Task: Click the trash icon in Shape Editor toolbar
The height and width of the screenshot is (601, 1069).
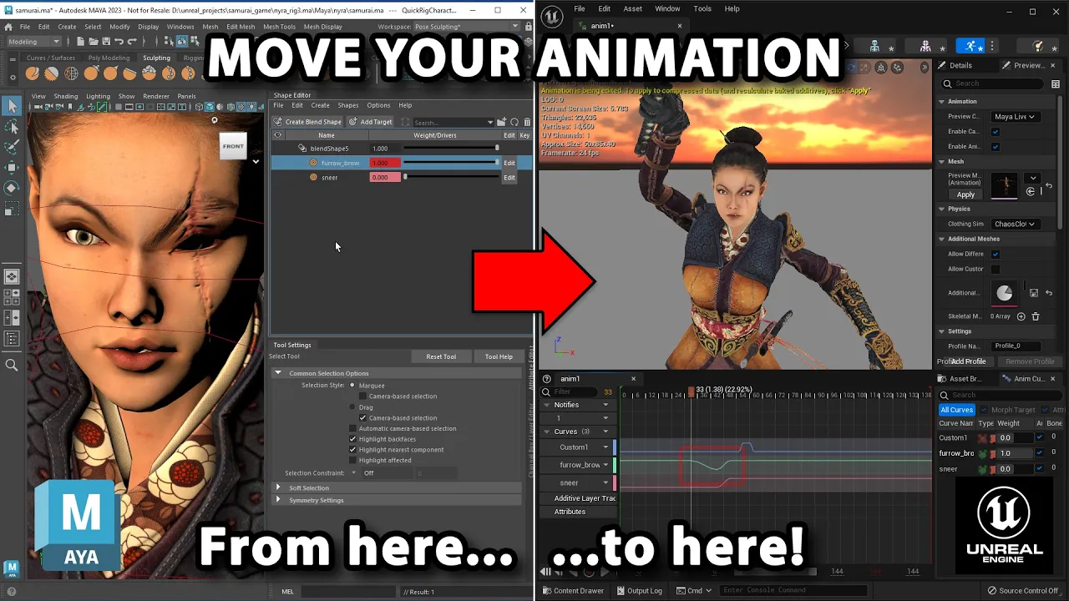Action: (527, 122)
